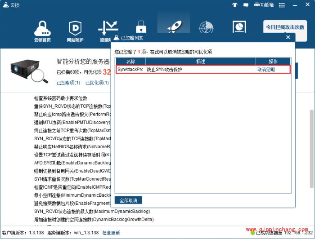Image resolution: width=315 pixels, height=239 pixels.
Task: Click the 今日拦截攻击次数 panel
Action: (285, 30)
